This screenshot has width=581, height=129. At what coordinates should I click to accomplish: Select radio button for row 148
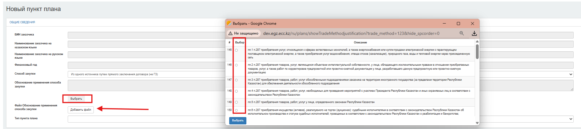coord(236,91)
